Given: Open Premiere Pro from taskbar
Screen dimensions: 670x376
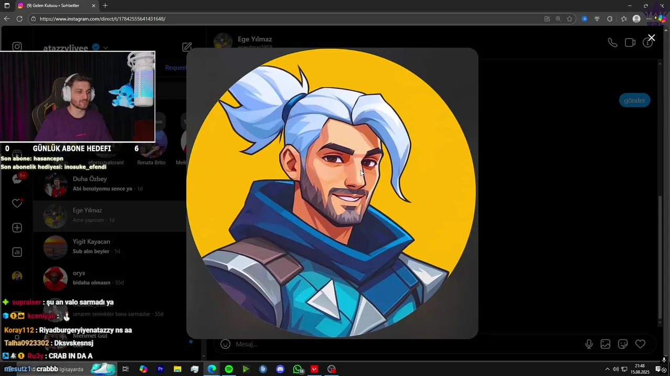Looking at the screenshot, I should click(160, 369).
